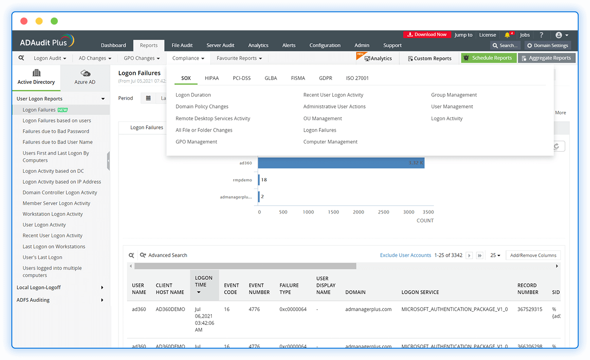Open Domain Policy Changes report
This screenshot has height=360, width=590.
pos(202,107)
